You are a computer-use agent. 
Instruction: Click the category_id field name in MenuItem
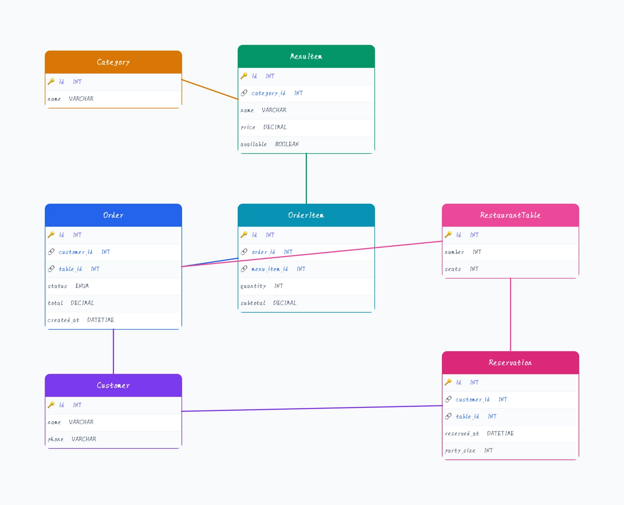click(268, 93)
